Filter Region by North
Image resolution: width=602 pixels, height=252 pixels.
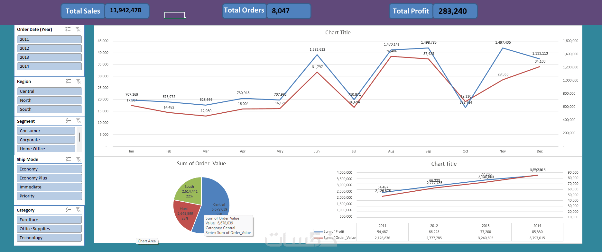tap(50, 100)
